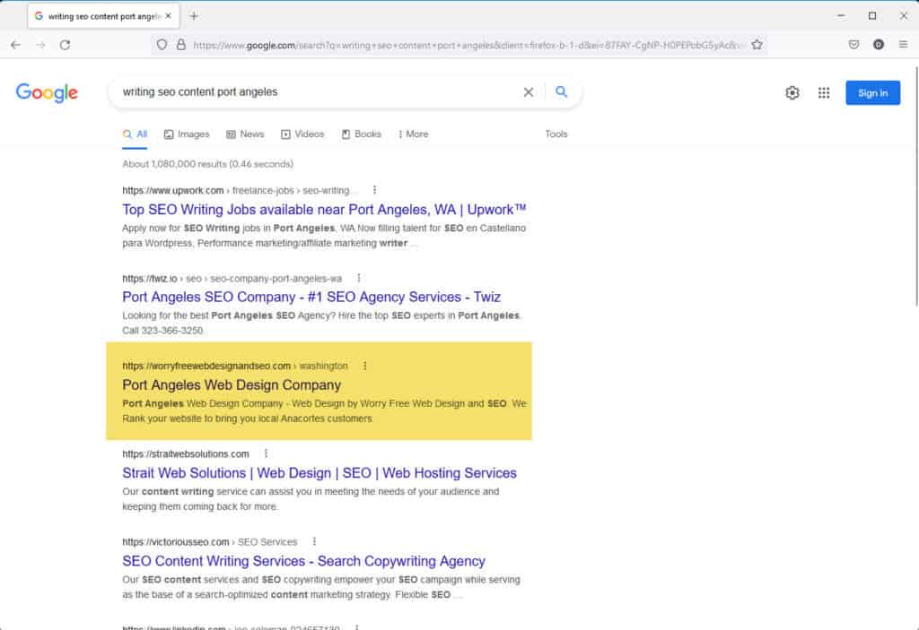Open a new tab with the plus icon

tap(194, 16)
